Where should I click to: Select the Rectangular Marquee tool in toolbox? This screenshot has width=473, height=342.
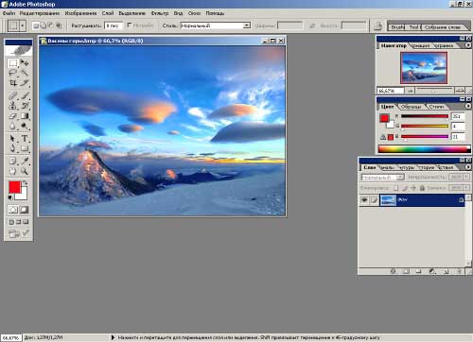13,63
